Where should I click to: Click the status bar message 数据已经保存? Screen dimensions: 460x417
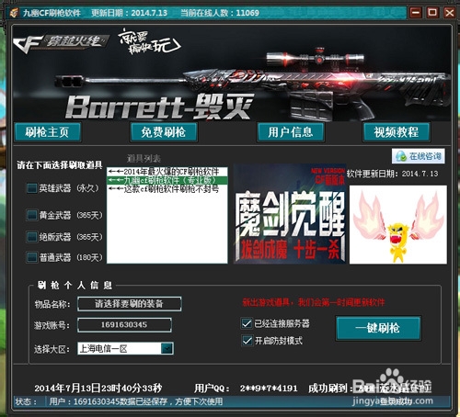click(136, 401)
